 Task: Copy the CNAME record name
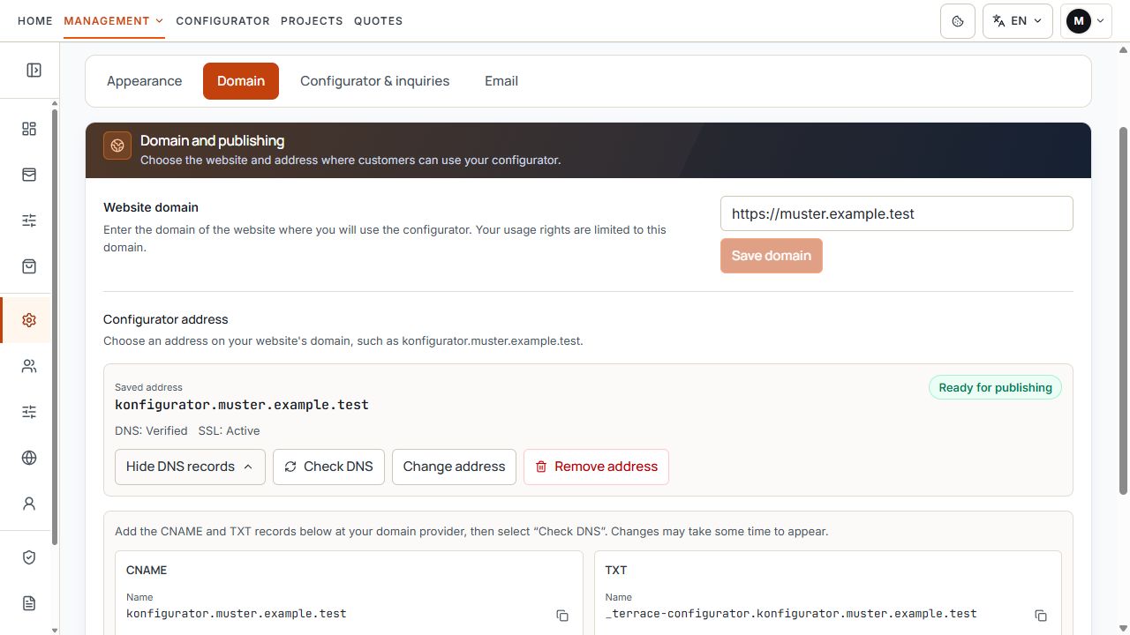562,616
